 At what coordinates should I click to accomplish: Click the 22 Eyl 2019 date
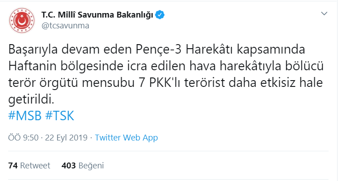pyautogui.click(x=66, y=138)
